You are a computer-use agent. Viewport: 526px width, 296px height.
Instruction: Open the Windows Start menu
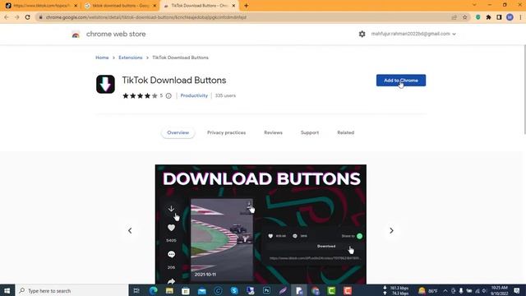7,290
